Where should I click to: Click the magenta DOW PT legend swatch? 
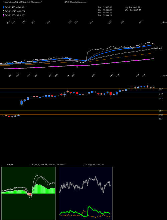click(3, 15)
